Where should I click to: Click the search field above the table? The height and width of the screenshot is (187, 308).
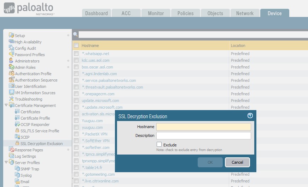(193, 35)
